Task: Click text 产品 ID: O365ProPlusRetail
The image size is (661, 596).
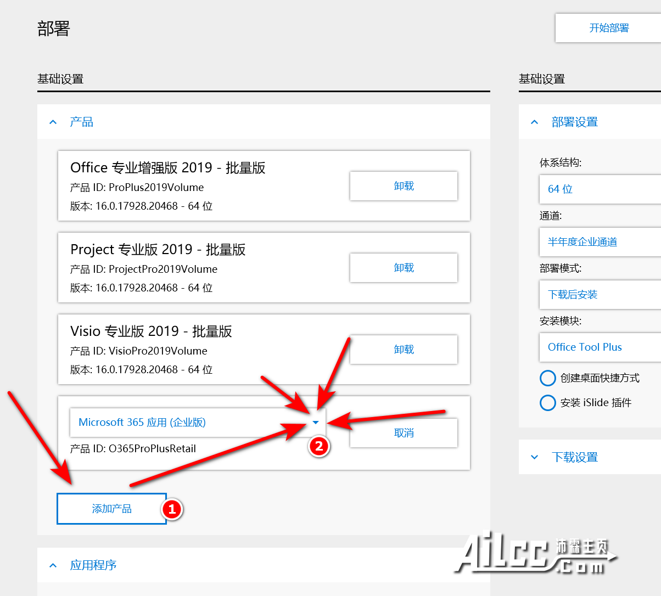Action: point(133,449)
